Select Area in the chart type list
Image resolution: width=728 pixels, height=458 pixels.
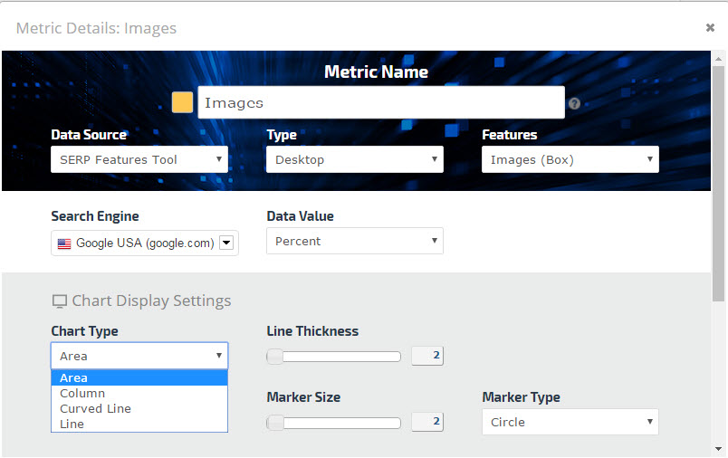(139, 378)
